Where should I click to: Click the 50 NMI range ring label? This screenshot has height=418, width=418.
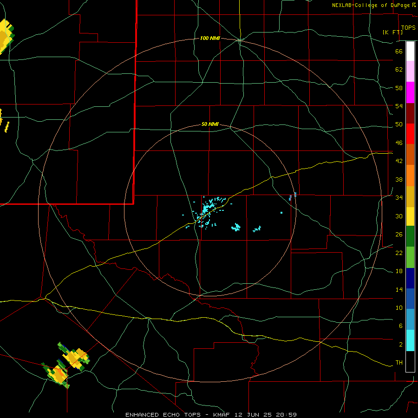pos(210,124)
